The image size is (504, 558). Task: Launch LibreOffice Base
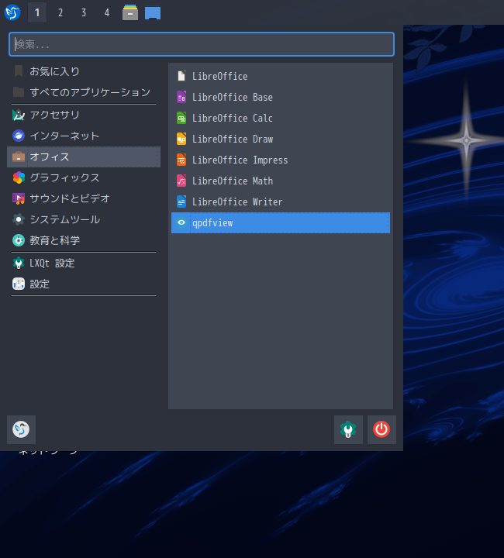[x=281, y=97]
